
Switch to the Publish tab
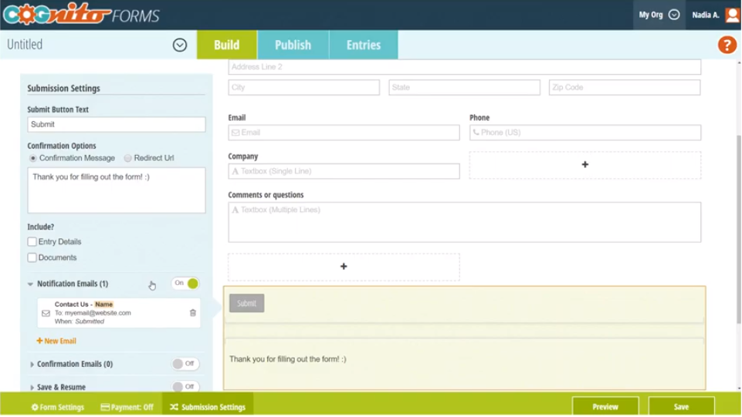coord(293,45)
